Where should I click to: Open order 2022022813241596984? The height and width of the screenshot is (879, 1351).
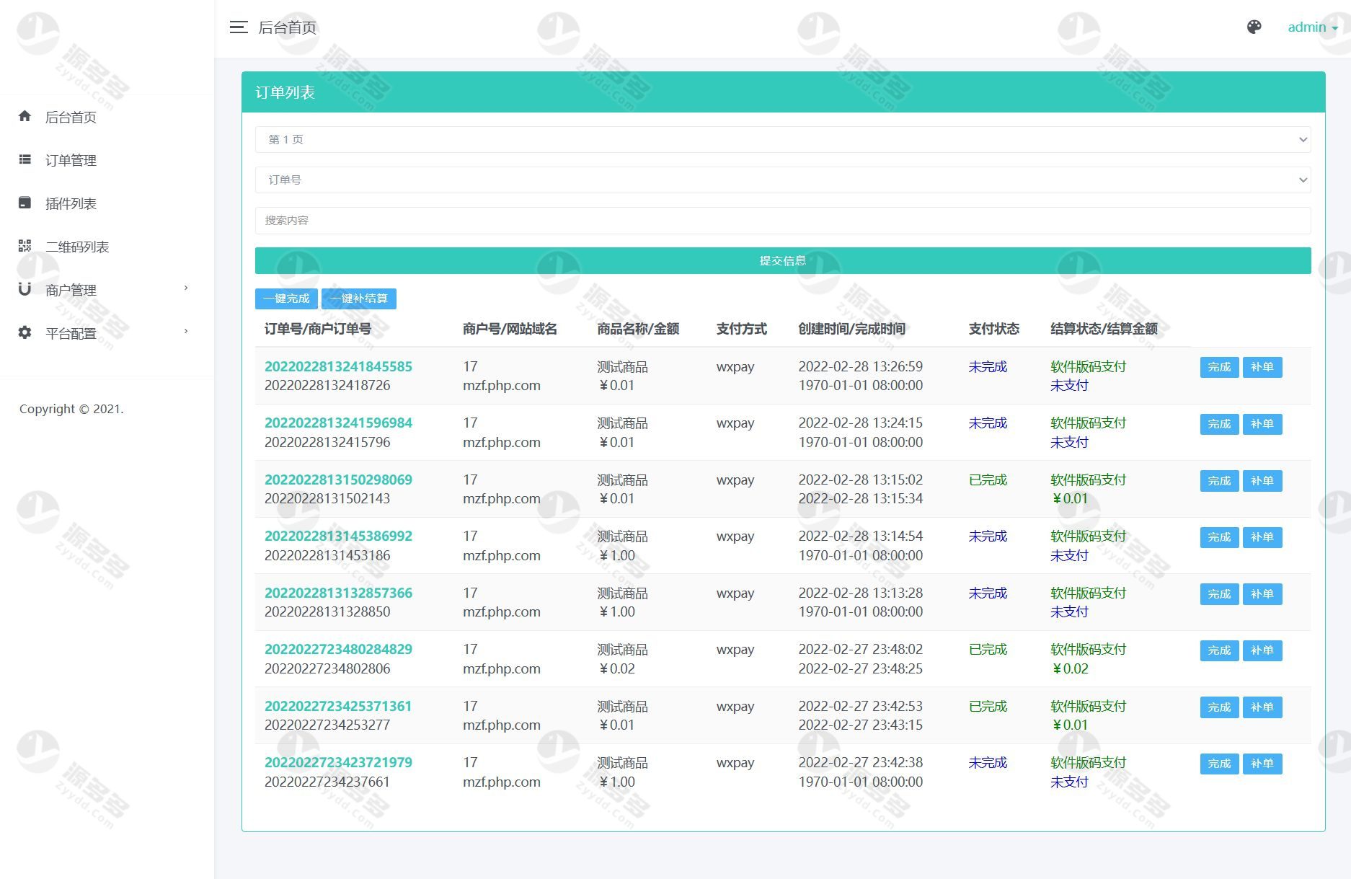coord(338,423)
